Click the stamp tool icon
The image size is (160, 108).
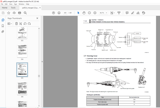143,13
